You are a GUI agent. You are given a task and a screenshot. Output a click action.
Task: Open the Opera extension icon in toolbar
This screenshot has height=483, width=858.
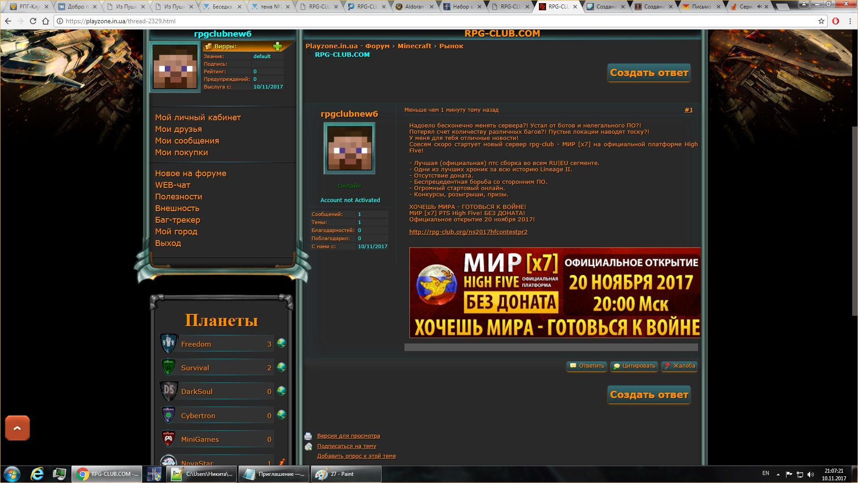[835, 21]
